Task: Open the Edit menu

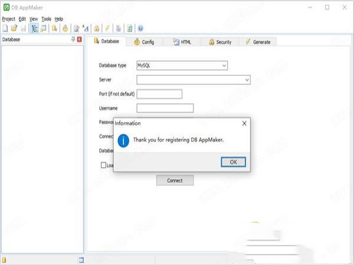Action: click(x=22, y=19)
